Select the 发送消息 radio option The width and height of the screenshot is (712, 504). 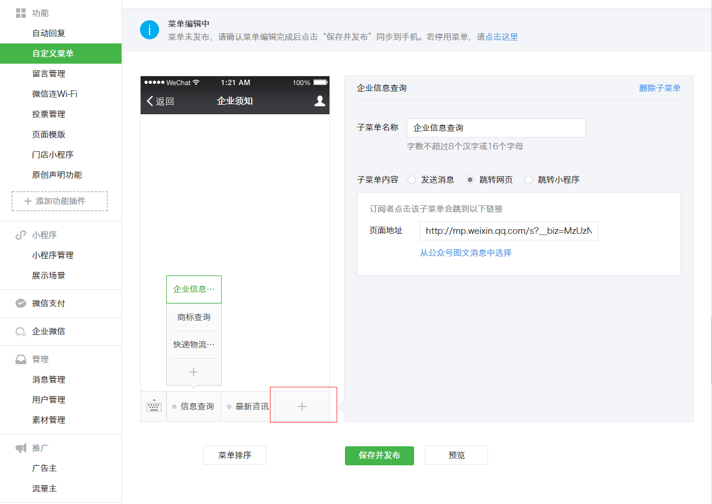[x=411, y=180]
